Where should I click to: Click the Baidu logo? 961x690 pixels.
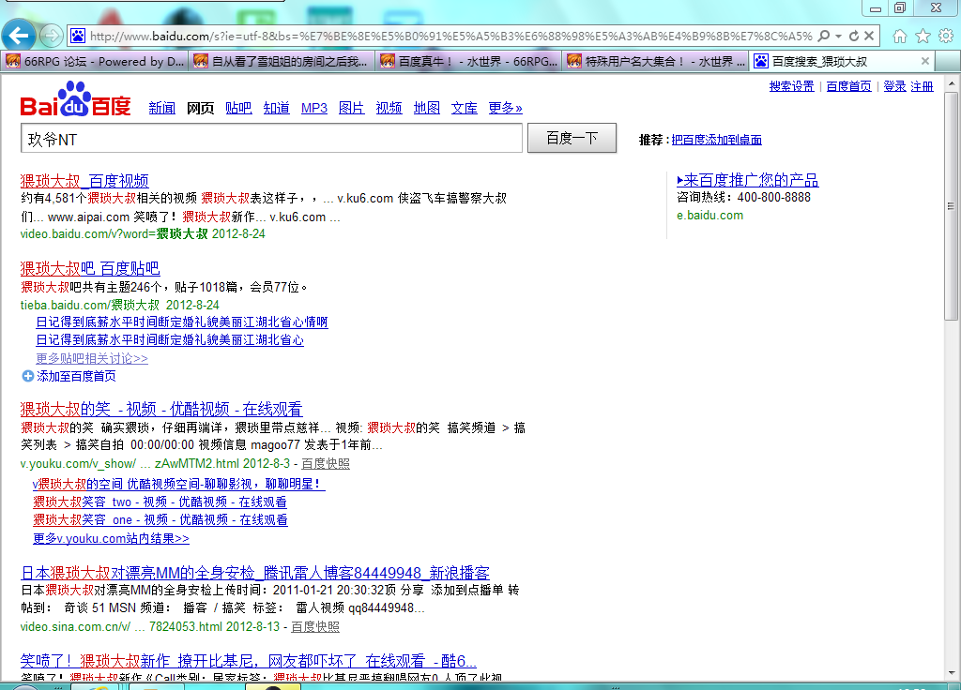click(75, 99)
